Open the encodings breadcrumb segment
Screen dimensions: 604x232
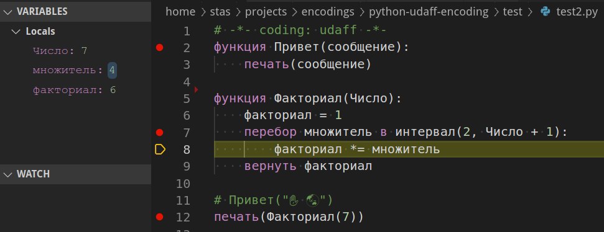pos(328,12)
